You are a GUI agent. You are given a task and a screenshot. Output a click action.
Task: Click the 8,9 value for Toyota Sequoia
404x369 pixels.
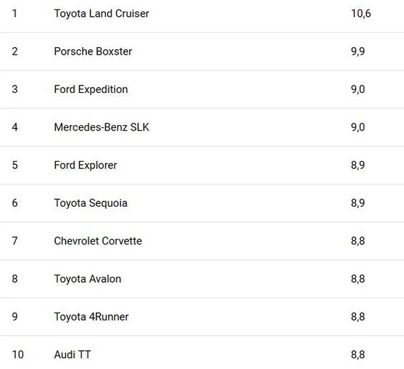coord(358,203)
